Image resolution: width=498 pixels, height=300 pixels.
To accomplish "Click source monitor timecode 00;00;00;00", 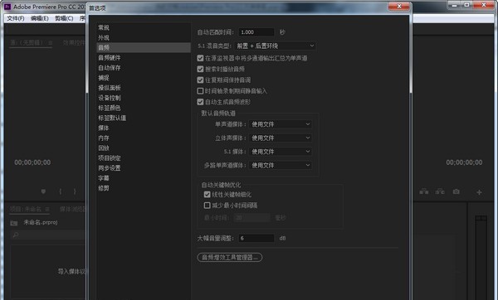I will [32, 162].
